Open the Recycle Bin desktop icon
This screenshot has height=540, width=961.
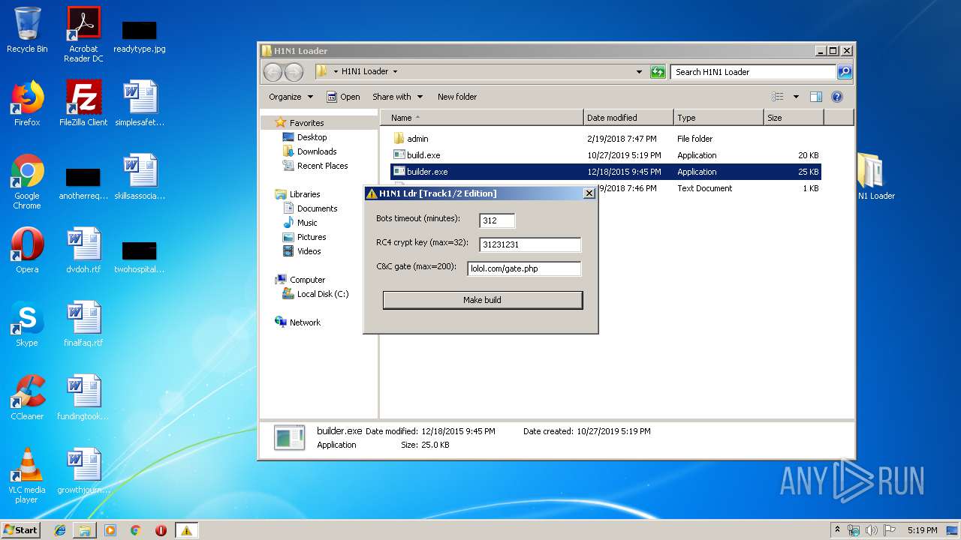27,30
